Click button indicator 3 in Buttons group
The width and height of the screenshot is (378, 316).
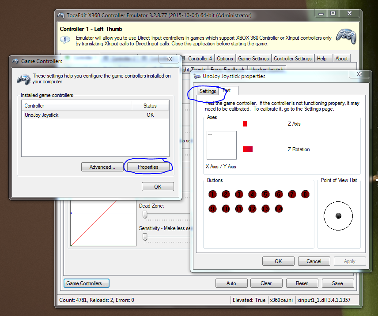(239, 194)
